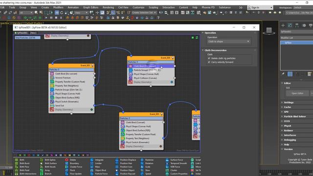Click the Open Editor button
Image resolution: width=313 pixels, height=176 pixels.
[x=297, y=93]
